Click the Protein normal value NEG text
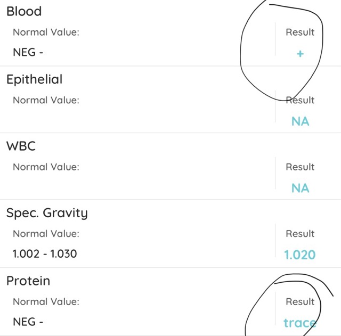The width and height of the screenshot is (341, 336). tap(28, 322)
